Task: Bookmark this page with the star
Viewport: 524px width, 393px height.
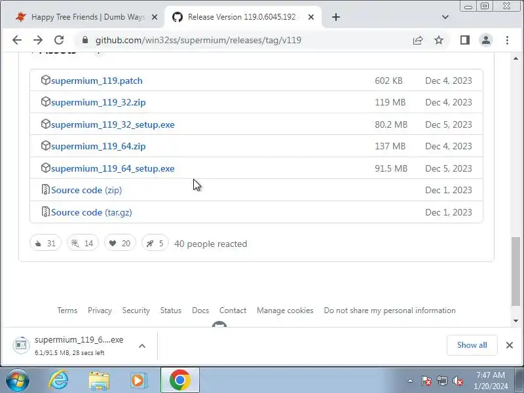Action: pyautogui.click(x=439, y=40)
